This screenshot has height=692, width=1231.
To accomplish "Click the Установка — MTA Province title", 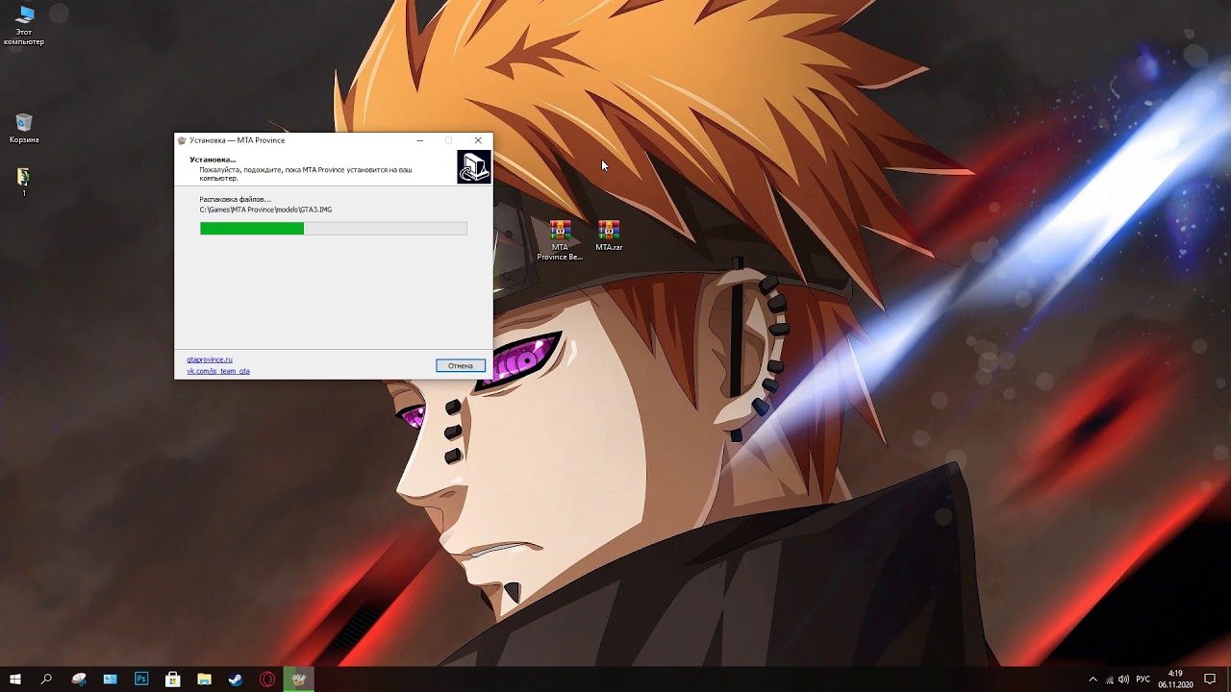I will [238, 140].
